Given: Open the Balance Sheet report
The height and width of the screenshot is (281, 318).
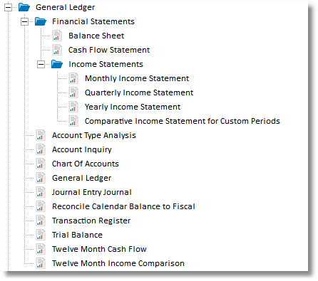Looking at the screenshot, I should (x=96, y=36).
